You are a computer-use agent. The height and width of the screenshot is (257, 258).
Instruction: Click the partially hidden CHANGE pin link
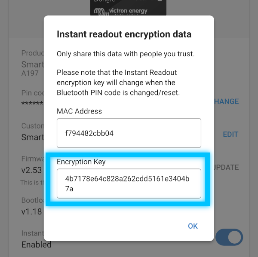coord(226,101)
